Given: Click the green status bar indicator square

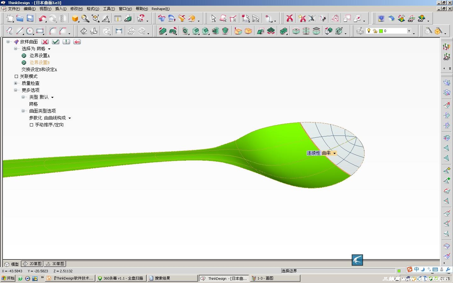Looking at the screenshot, I should (x=399, y=271).
